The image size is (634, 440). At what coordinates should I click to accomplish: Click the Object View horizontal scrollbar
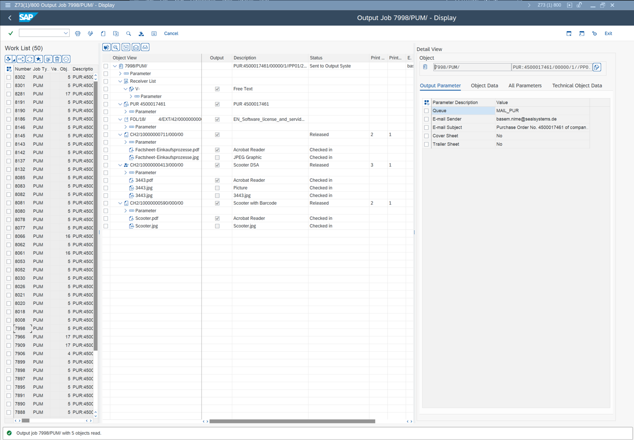click(x=292, y=421)
